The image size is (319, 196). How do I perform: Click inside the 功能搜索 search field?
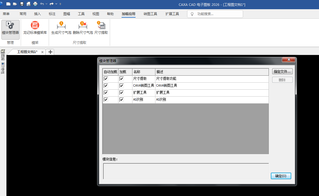(x=216, y=14)
